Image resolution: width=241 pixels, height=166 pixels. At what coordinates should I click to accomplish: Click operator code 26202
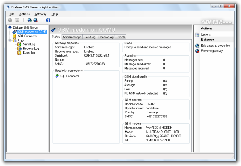pyautogui.click(x=150, y=104)
